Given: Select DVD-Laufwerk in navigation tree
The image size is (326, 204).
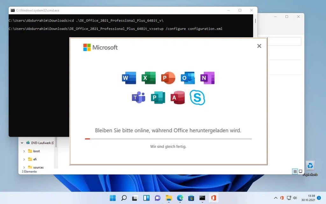Looking at the screenshot, I should coord(40,143).
